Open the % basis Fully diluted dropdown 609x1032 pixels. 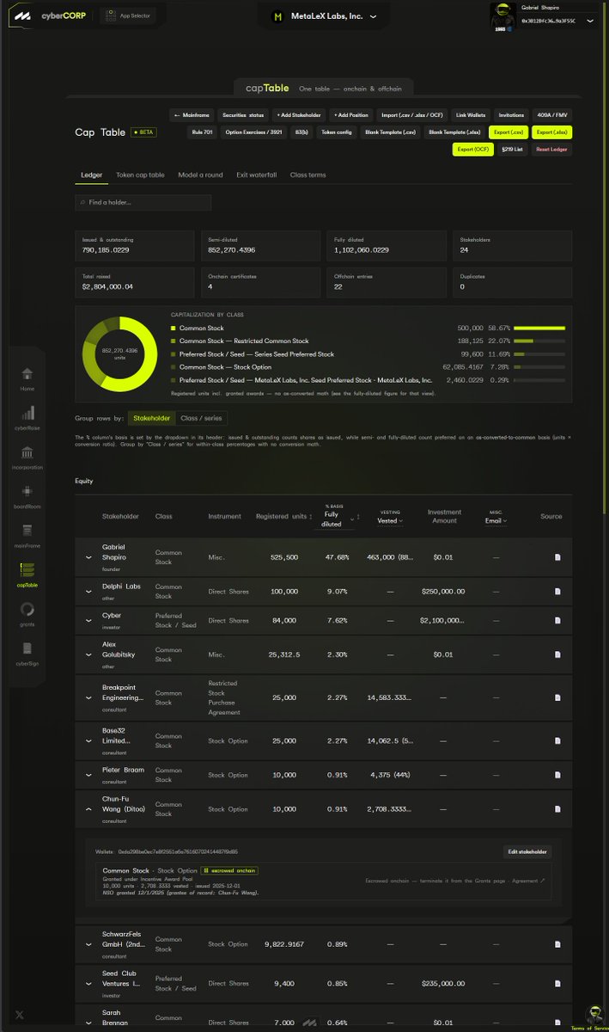[x=332, y=519]
